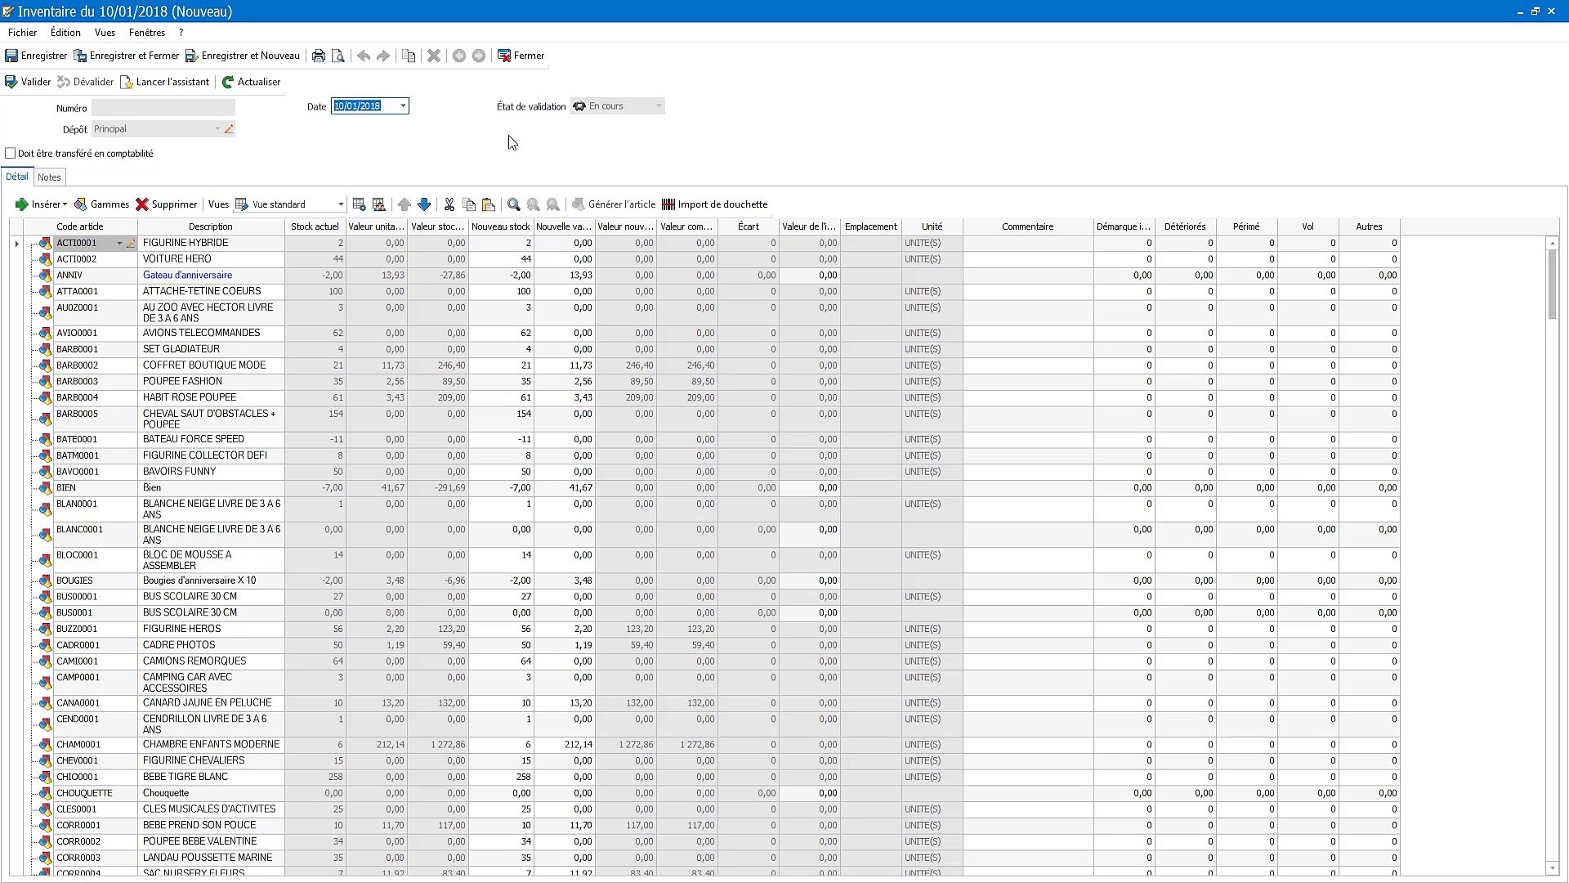Open the Fenêtres menu
This screenshot has height=883, width=1569.
pos(147,33)
